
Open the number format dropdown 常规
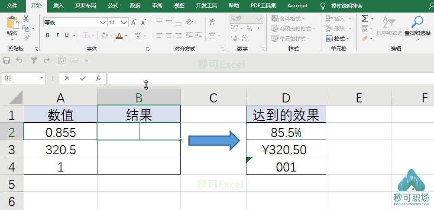click(x=259, y=19)
